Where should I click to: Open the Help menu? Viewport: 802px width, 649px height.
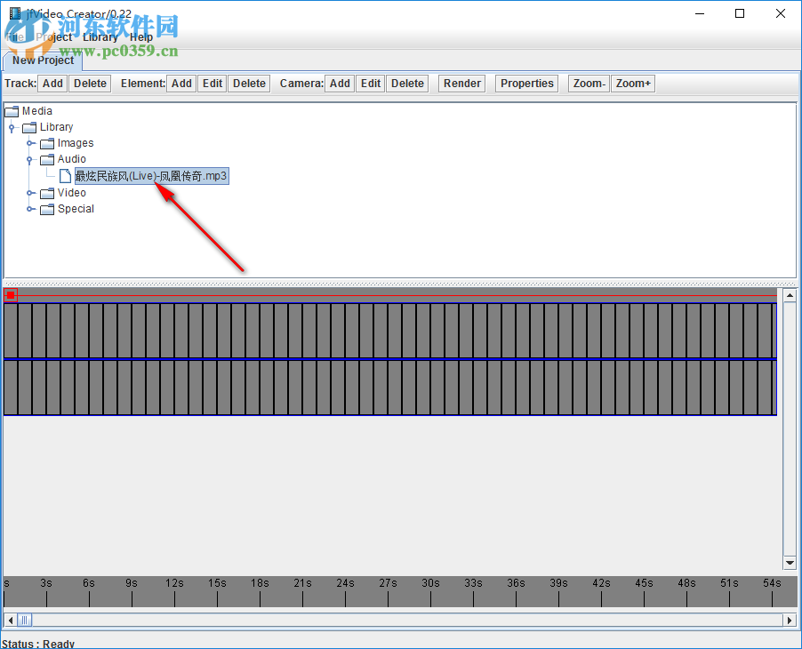[140, 37]
